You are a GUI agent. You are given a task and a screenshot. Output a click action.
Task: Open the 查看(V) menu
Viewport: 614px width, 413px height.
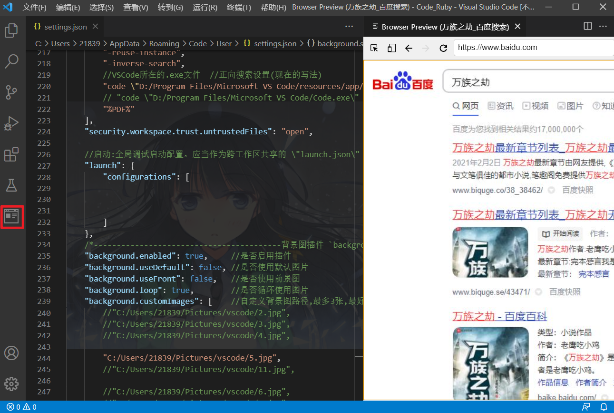click(136, 7)
